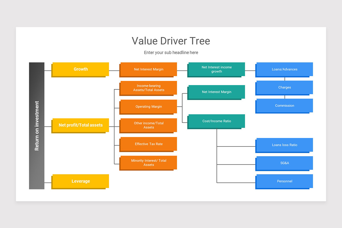Select the Growth box
The image size is (342, 228).
pos(81,69)
